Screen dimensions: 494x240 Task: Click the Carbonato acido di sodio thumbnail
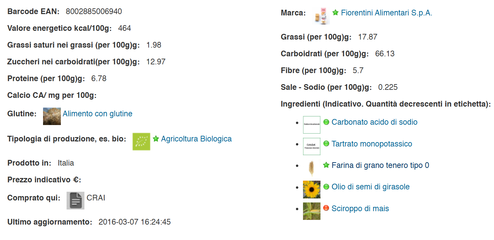pos(311,125)
